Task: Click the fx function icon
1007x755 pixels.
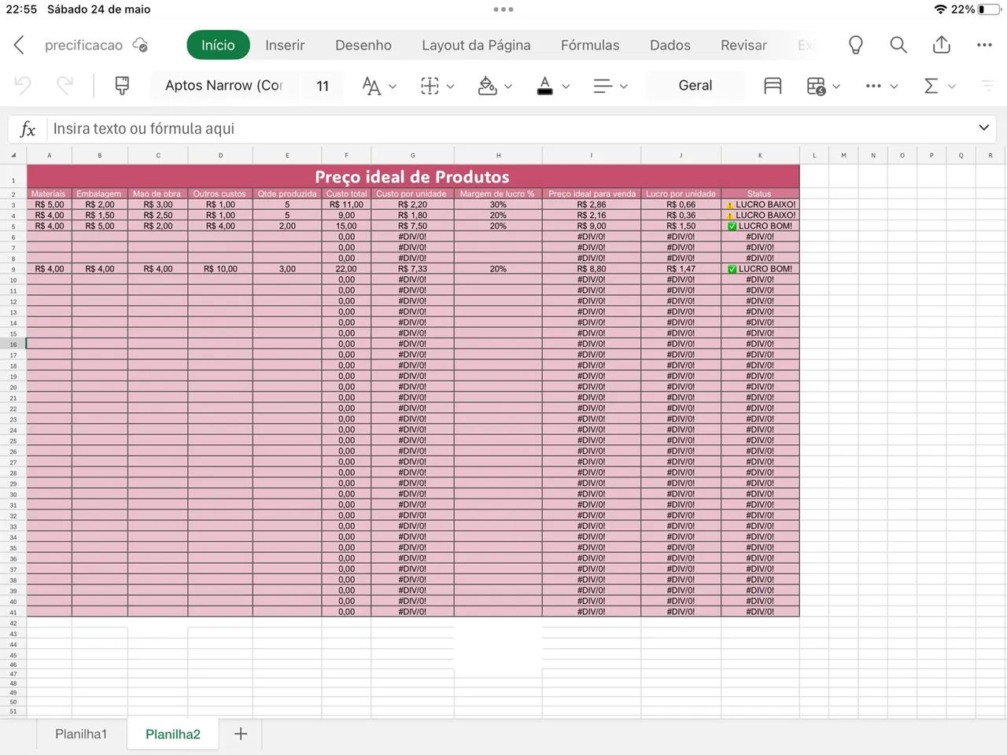Action: point(28,128)
